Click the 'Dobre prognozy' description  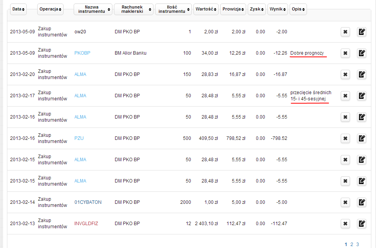tap(307, 53)
